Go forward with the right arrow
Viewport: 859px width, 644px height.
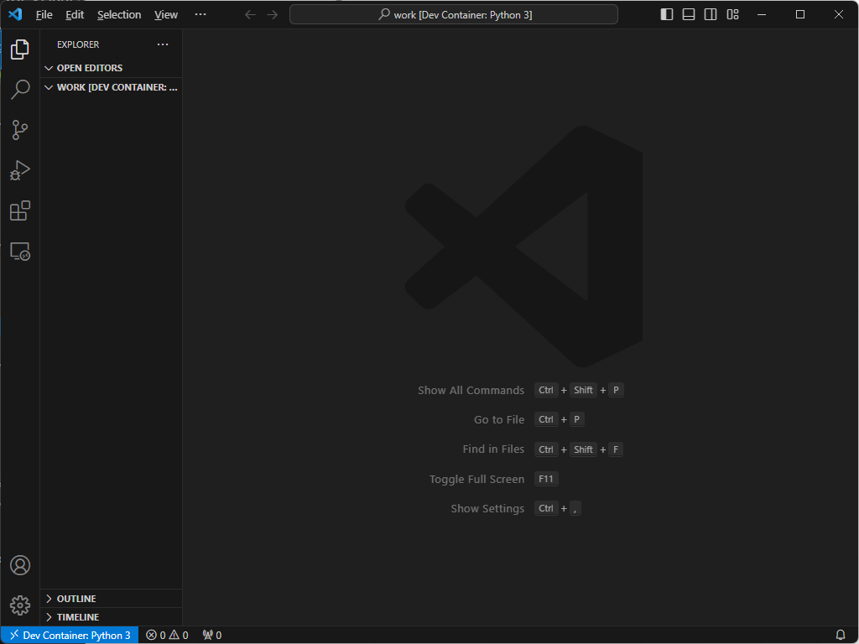pos(273,15)
